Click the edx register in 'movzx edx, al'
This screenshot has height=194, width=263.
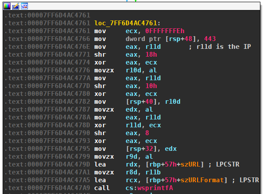coord(132,109)
